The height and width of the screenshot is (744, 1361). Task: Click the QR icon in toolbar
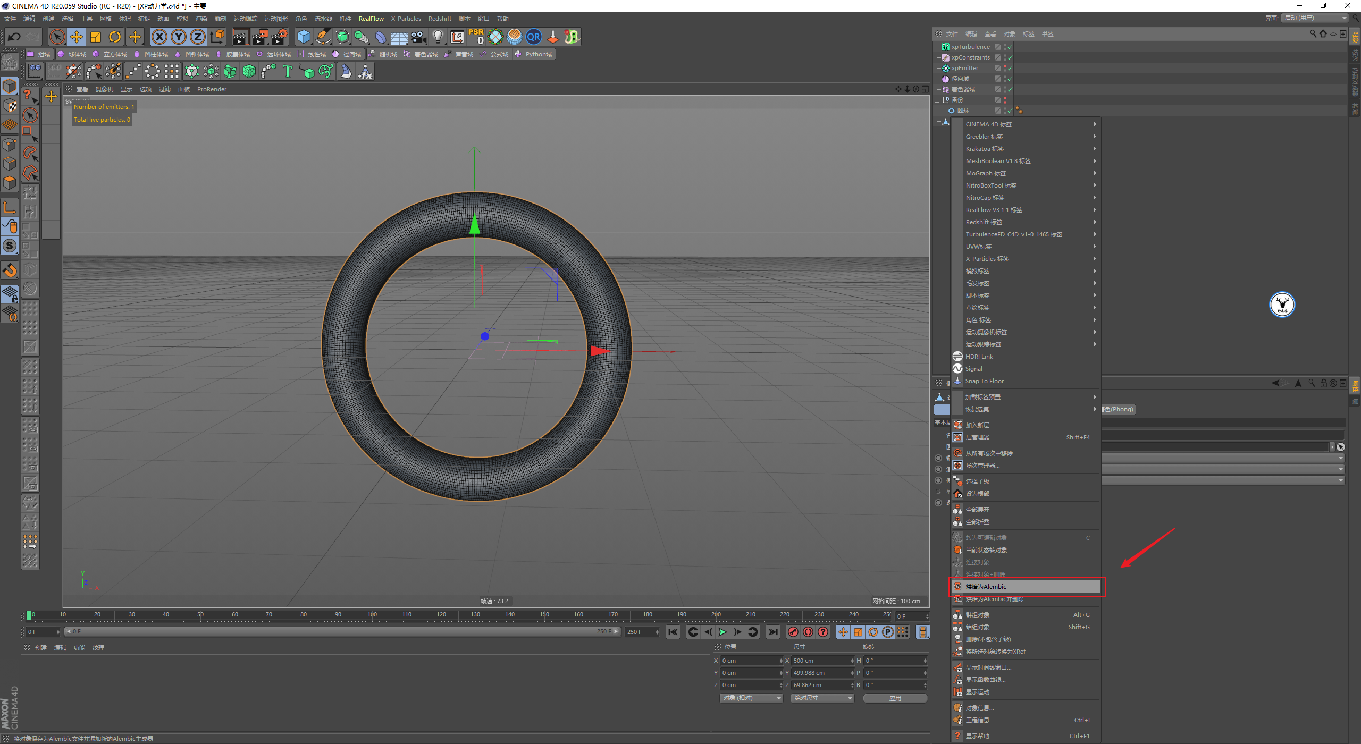(533, 37)
